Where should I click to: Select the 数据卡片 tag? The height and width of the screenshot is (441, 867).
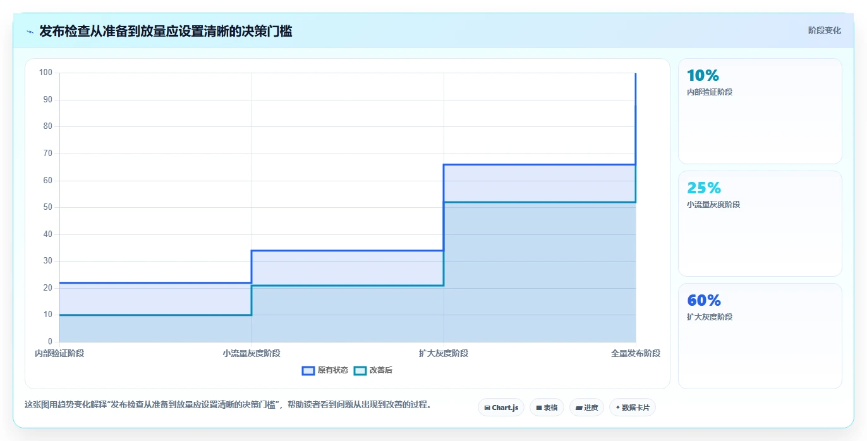(633, 408)
